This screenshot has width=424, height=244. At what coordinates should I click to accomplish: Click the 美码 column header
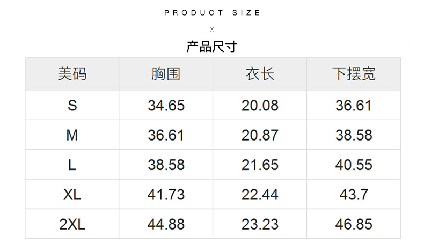pyautogui.click(x=72, y=74)
